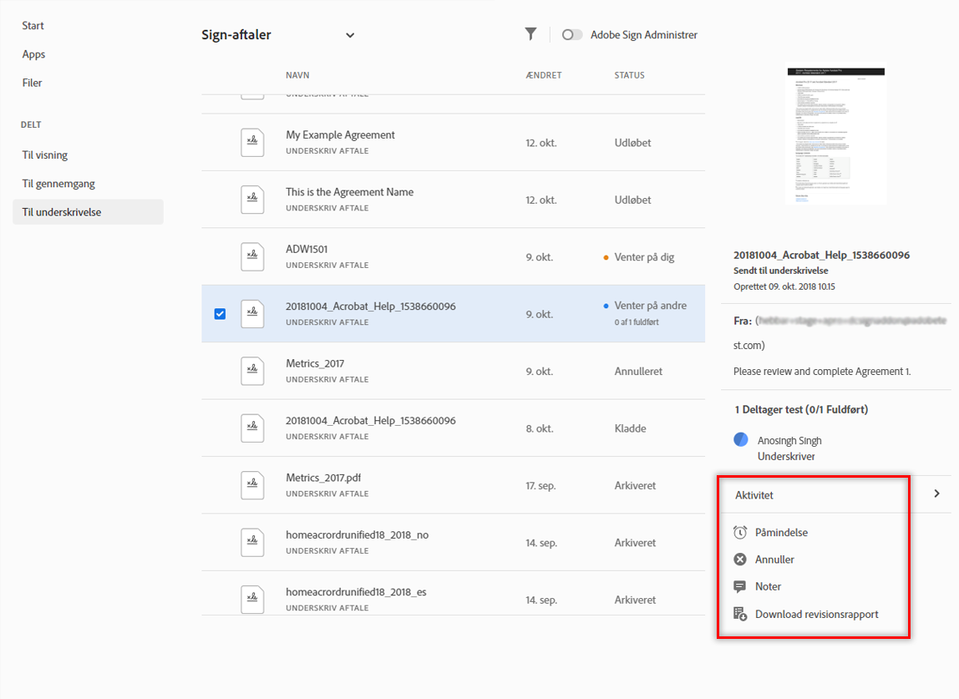Open the agreement preview thumbnail
The width and height of the screenshot is (959, 699).
click(x=836, y=136)
